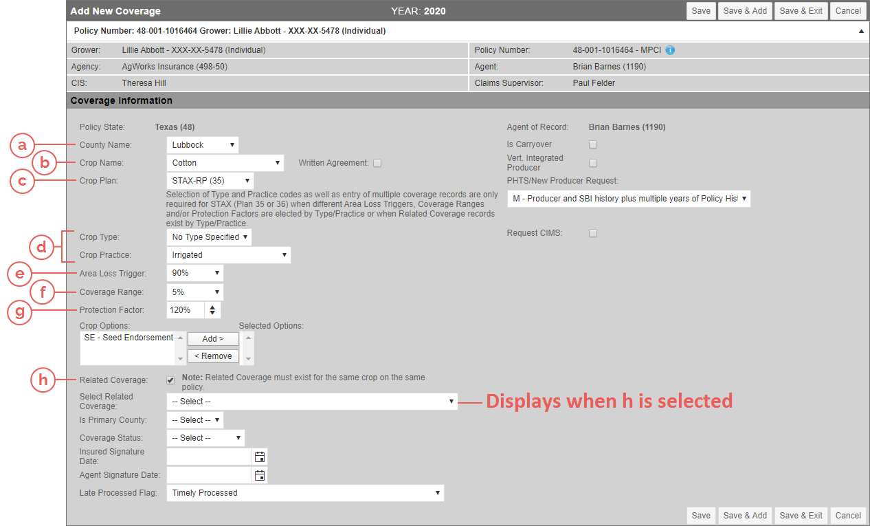Expand the Crop Plan STAX-RP dropdown
Image resolution: width=870 pixels, height=526 pixels.
pyautogui.click(x=210, y=181)
